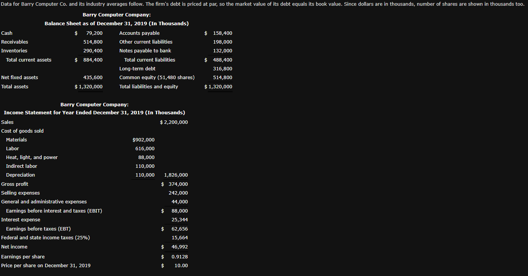The image size is (528, 276).
Task: Click the 'Total current assets' label
Action: 29,60
